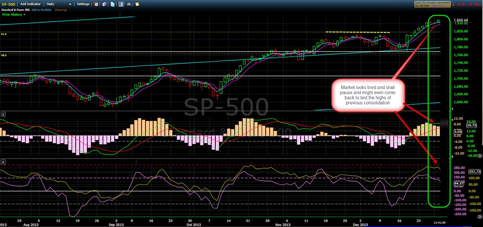The image size is (483, 227).
Task: Click the Sep 2013 date axis label
Action: (x=116, y=225)
